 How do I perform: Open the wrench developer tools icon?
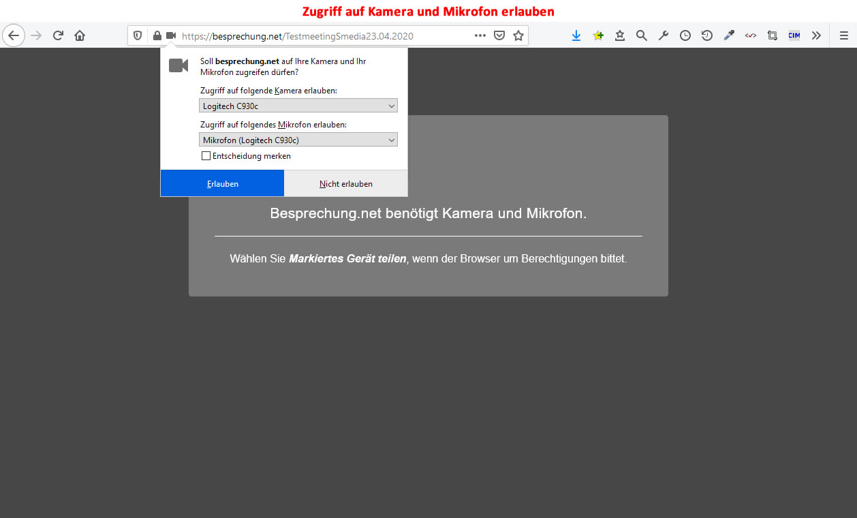pyautogui.click(x=664, y=35)
